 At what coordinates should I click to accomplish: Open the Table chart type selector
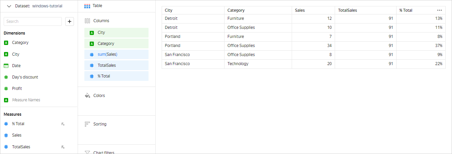93,6
